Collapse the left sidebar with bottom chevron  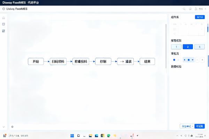coord(3,127)
